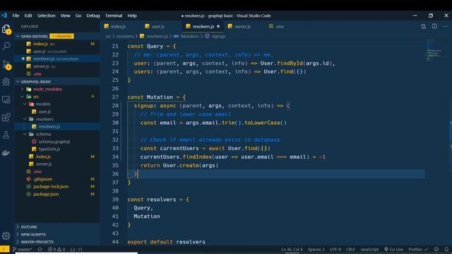Open the Go menu
Viewport: 452px width, 254px height.
click(78, 16)
